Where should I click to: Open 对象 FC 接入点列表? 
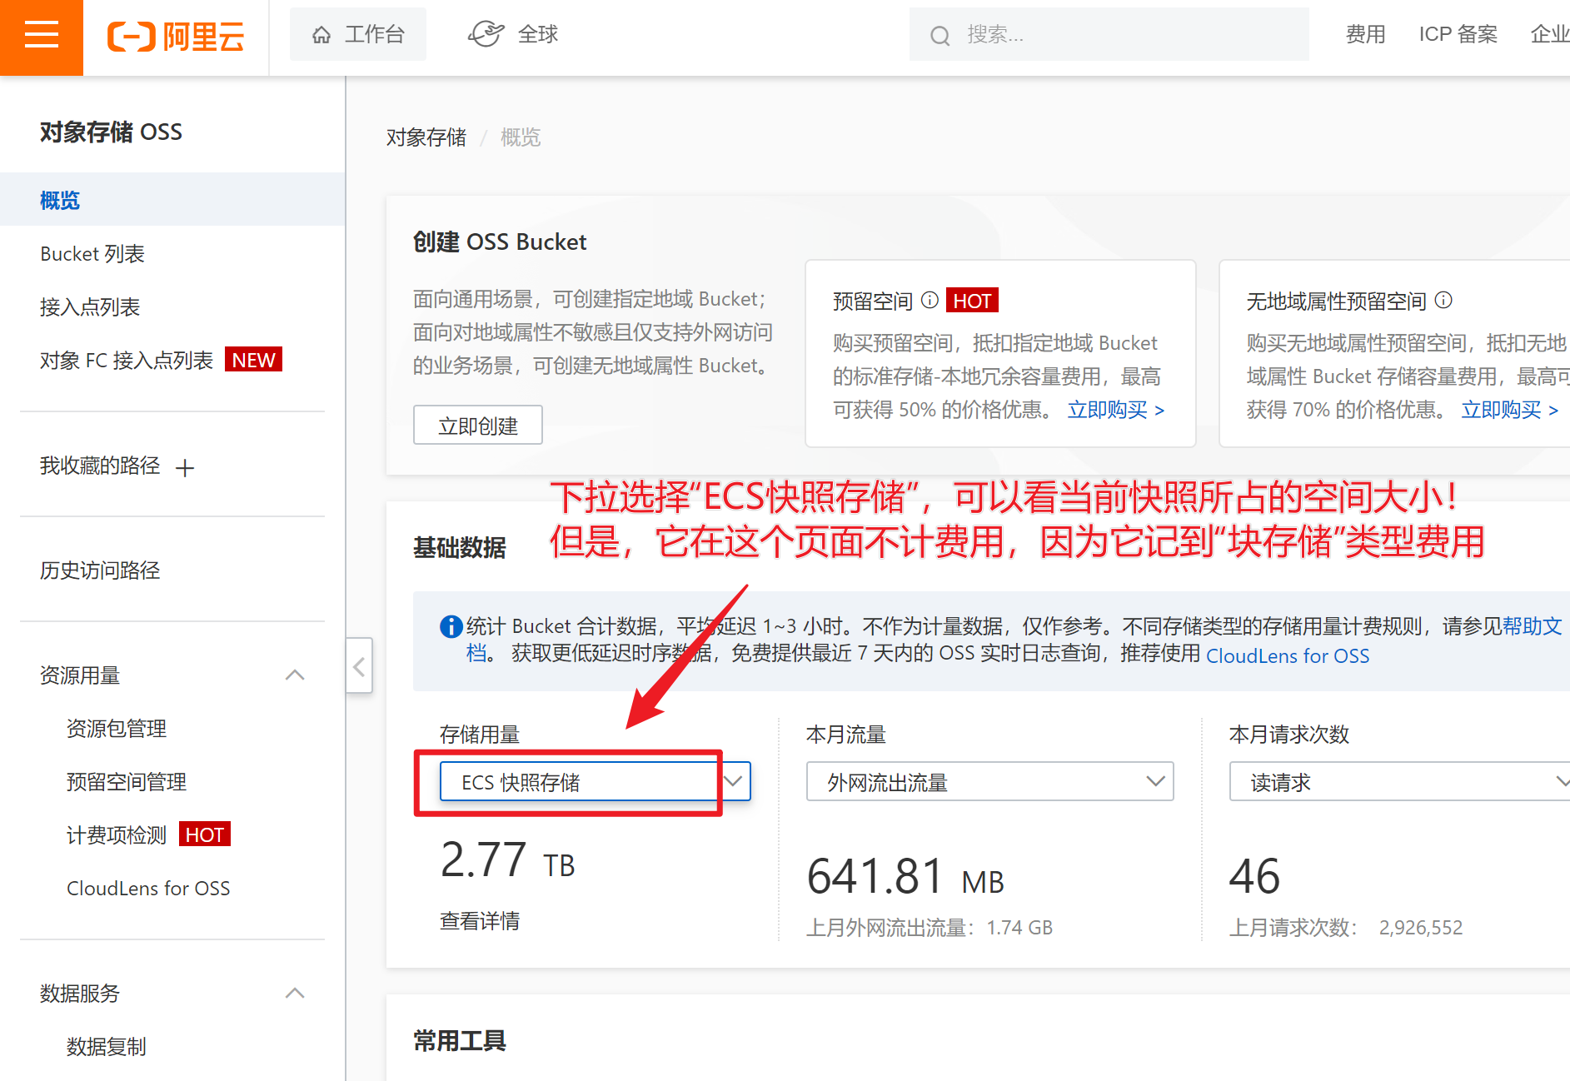(x=127, y=361)
